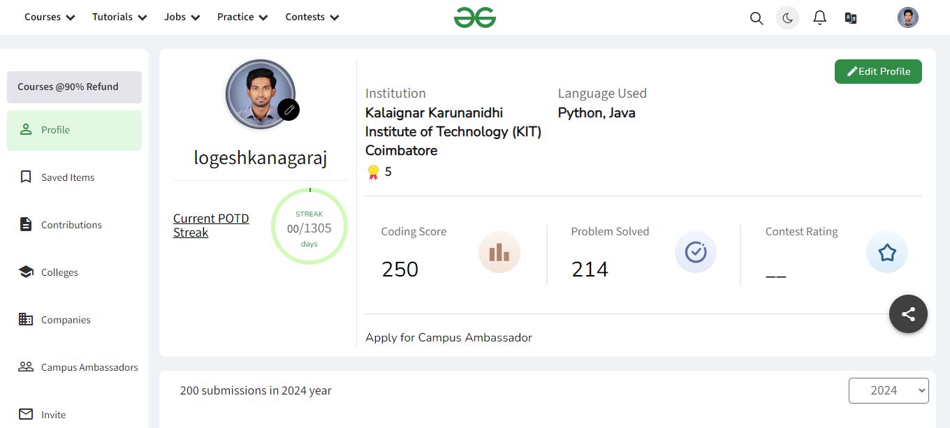Click the Invite envelope icon
The width and height of the screenshot is (950, 428).
pos(26,415)
